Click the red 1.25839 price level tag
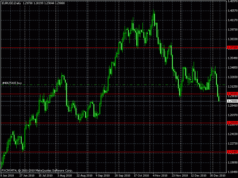Image resolution: width=238 pixels, height=178 pixels. (233, 123)
